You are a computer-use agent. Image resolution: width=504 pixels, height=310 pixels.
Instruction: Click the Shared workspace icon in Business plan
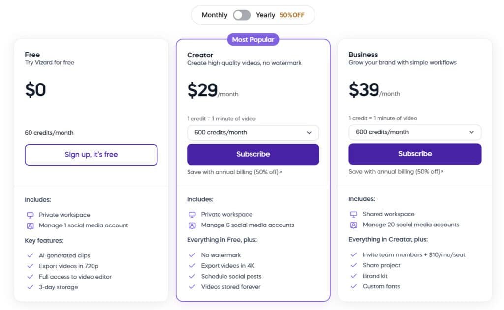353,214
